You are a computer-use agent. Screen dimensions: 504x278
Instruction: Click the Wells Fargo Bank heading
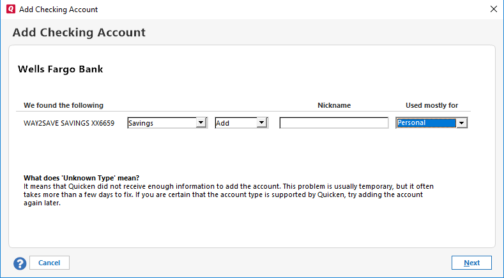click(x=60, y=69)
